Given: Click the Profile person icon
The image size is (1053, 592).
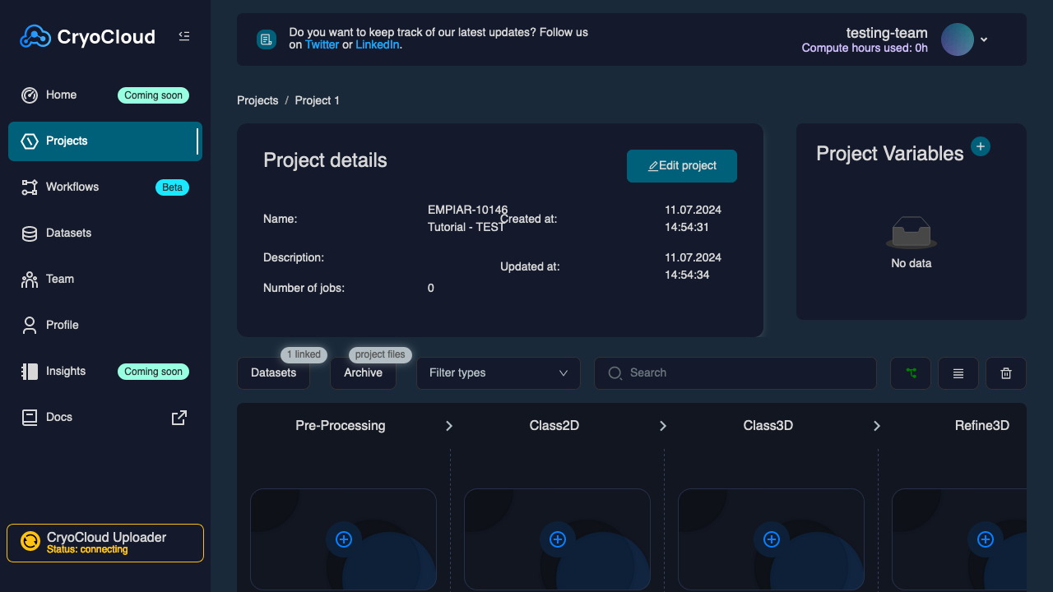Looking at the screenshot, I should 30,326.
